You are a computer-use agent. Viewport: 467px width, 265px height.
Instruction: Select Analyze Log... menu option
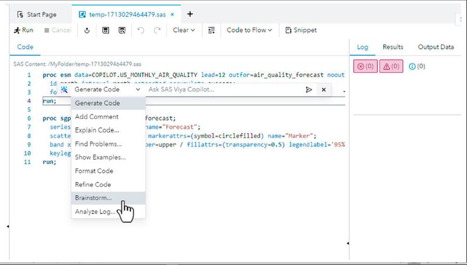108,212
